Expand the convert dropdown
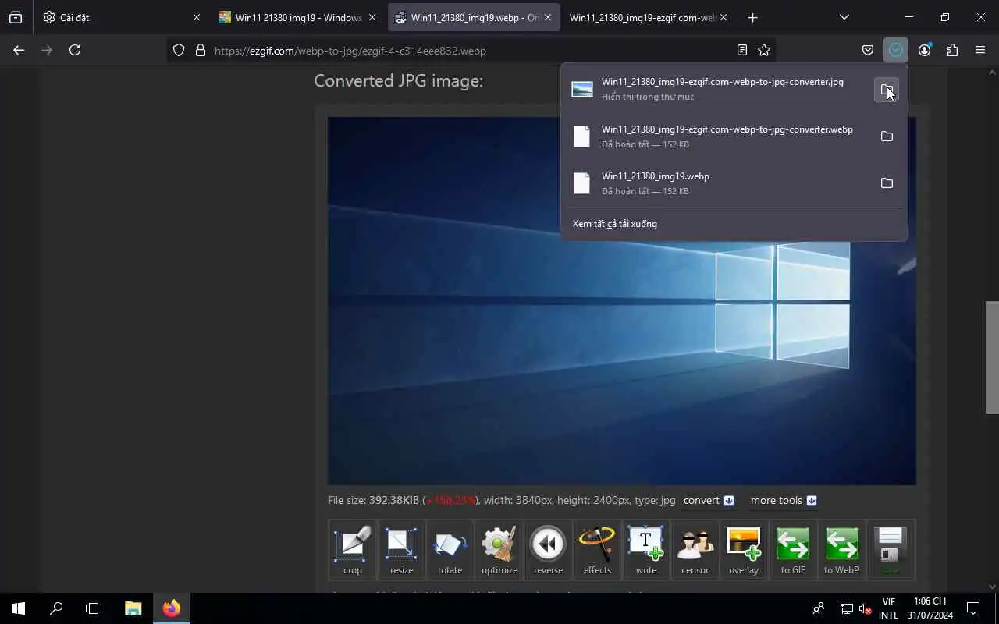 click(x=708, y=501)
